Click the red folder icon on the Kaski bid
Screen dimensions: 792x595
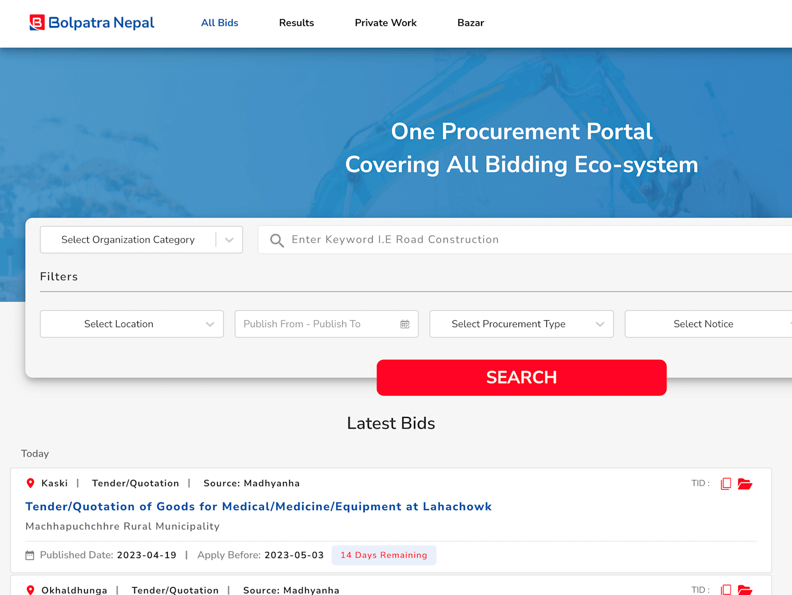click(x=744, y=484)
